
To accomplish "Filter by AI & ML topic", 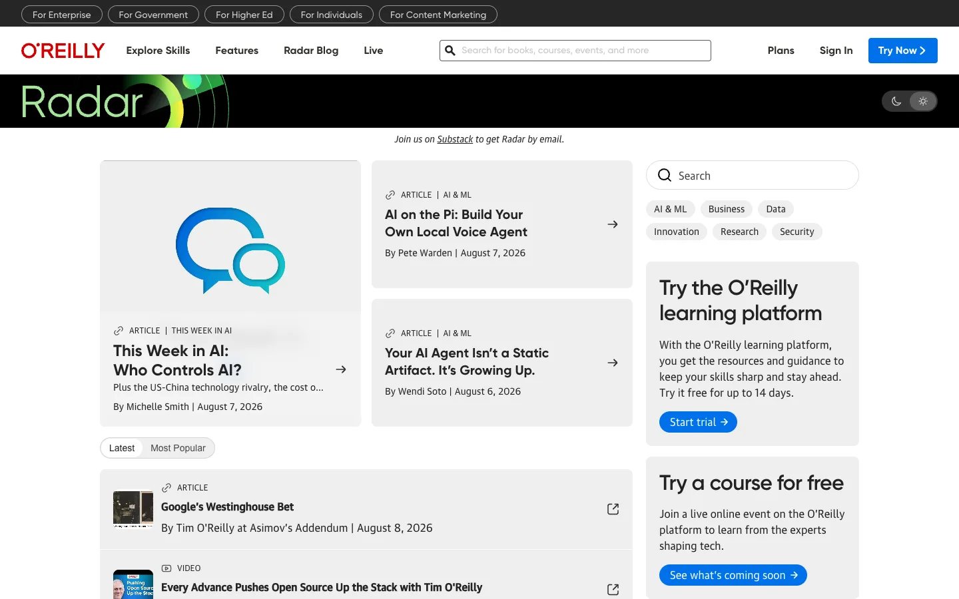I will point(671,209).
